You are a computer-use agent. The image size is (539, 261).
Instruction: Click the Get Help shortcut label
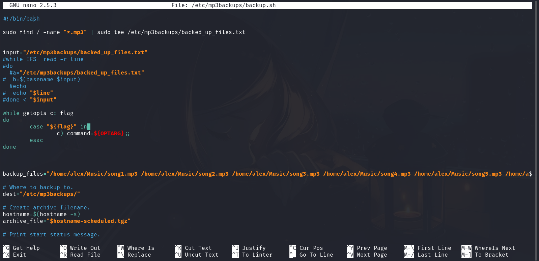tap(26, 248)
